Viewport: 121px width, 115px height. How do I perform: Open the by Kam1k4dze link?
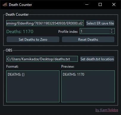[x=107, y=110]
